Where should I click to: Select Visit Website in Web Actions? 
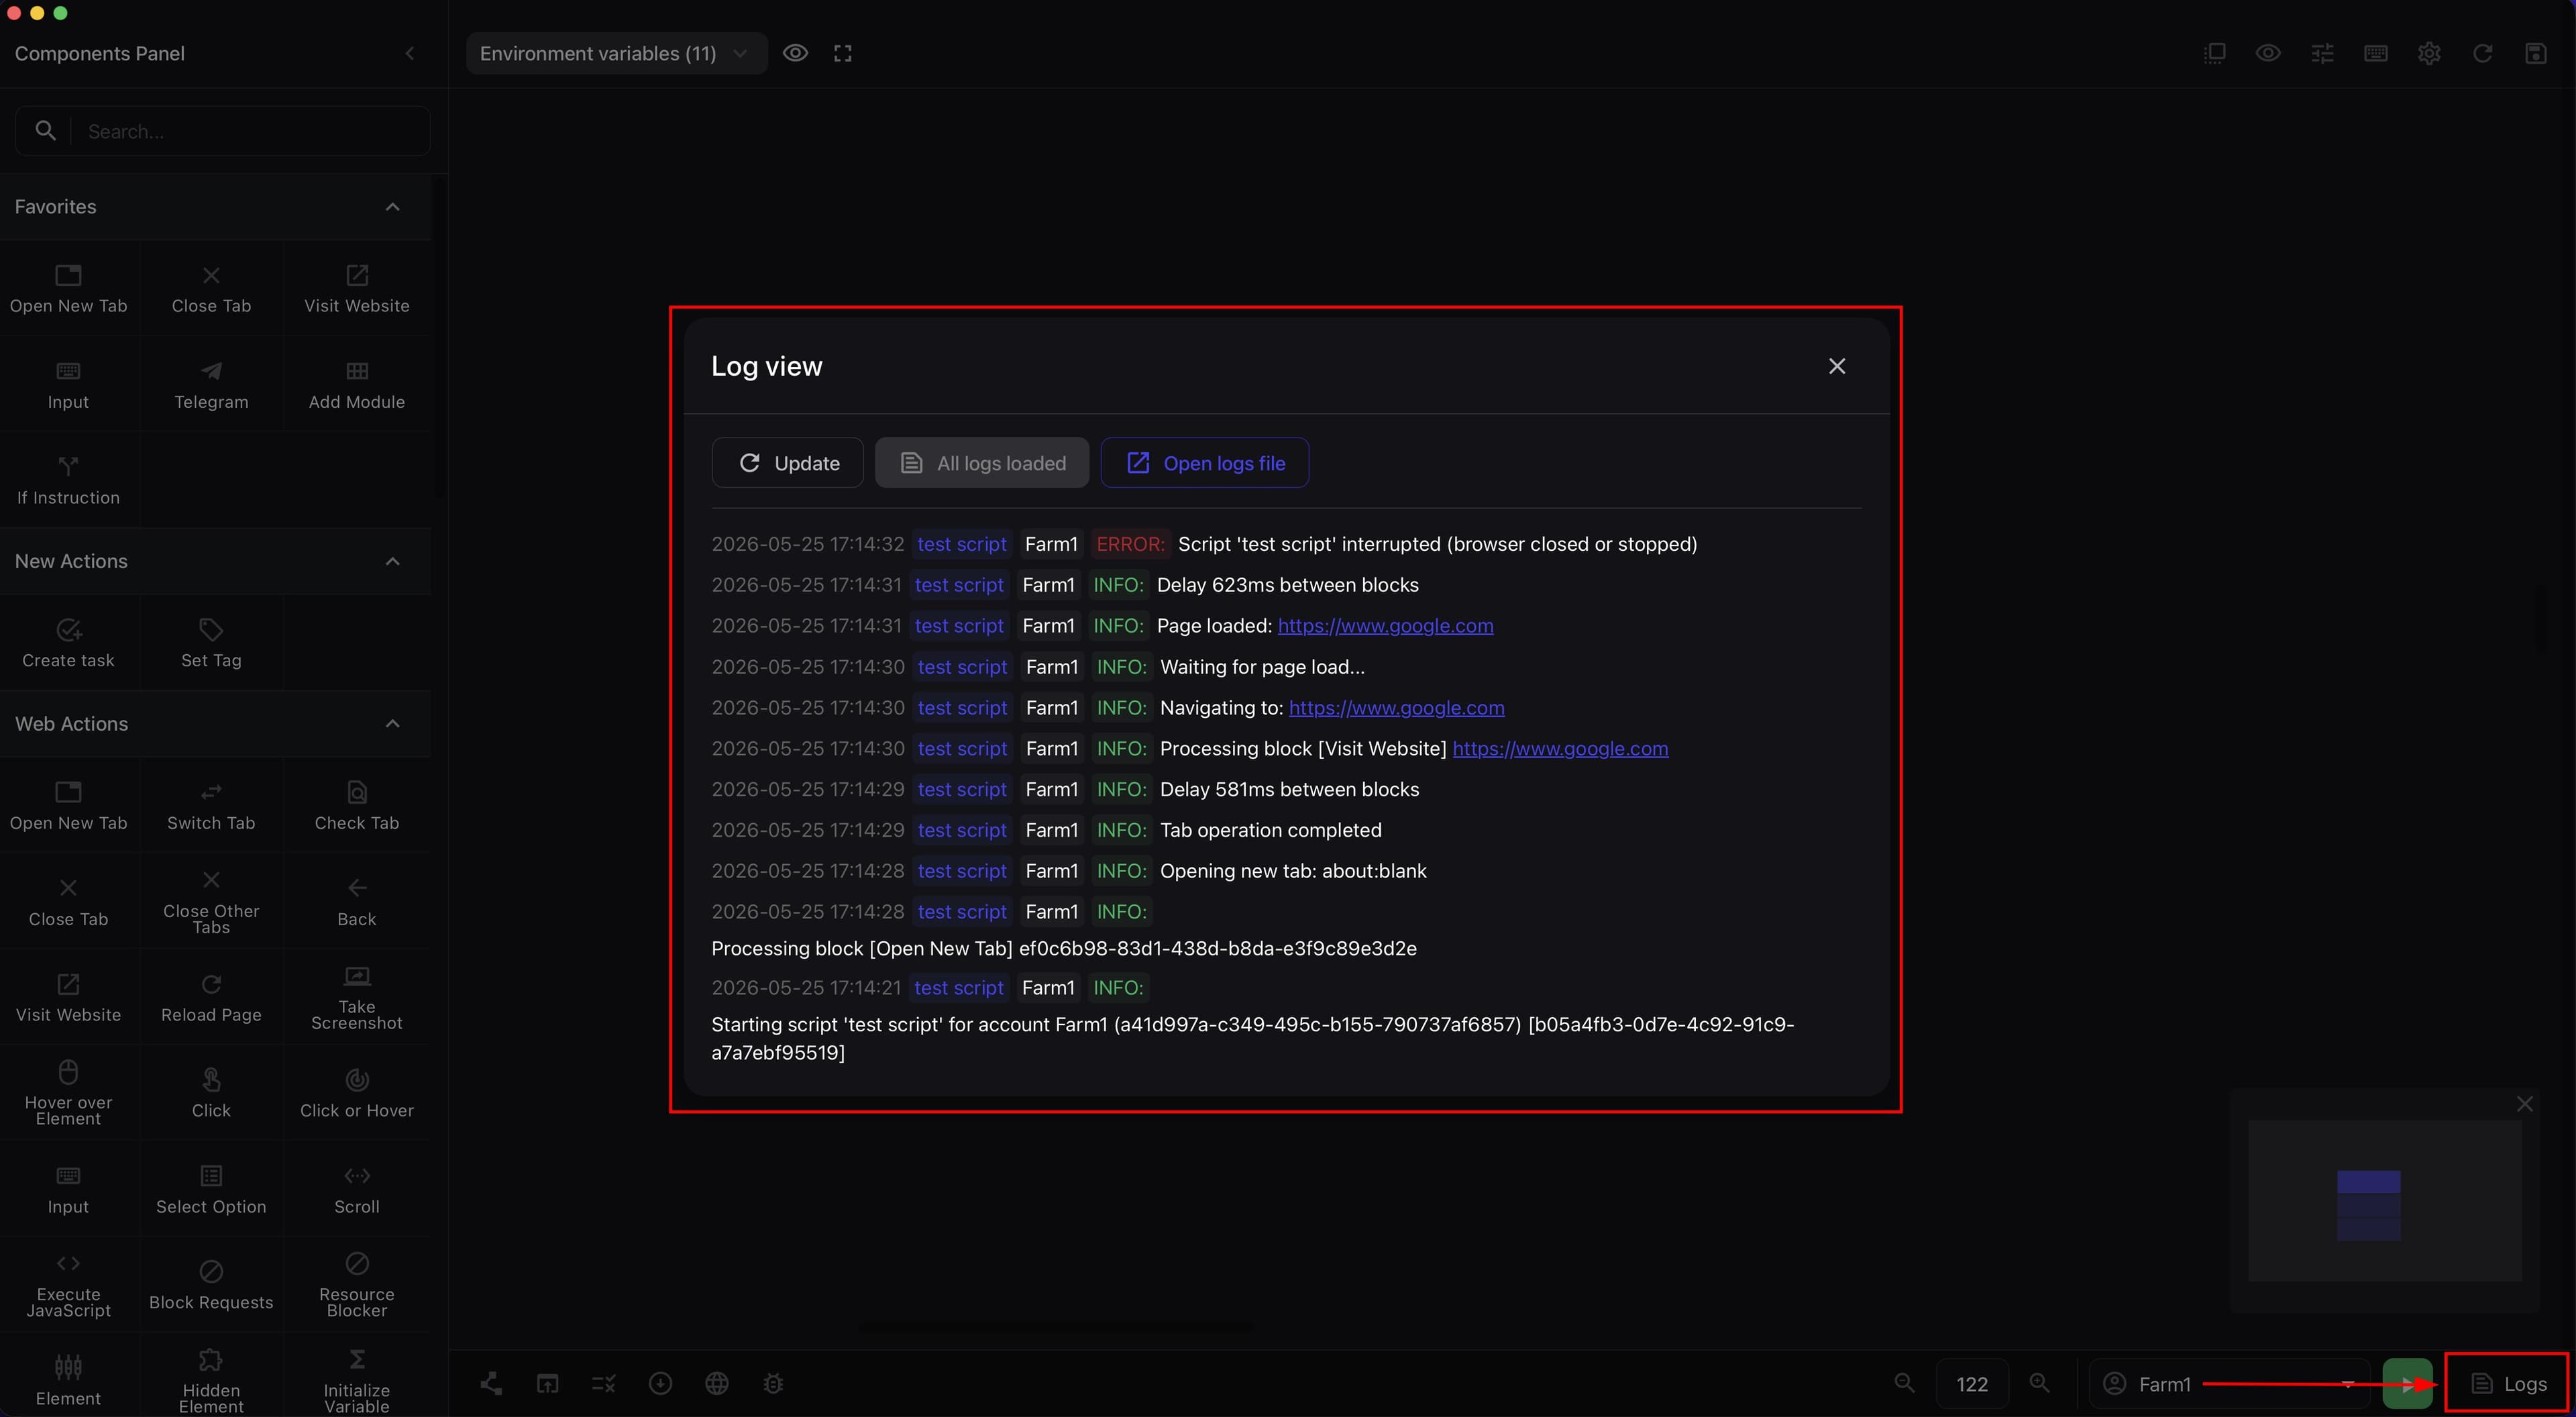point(69,998)
